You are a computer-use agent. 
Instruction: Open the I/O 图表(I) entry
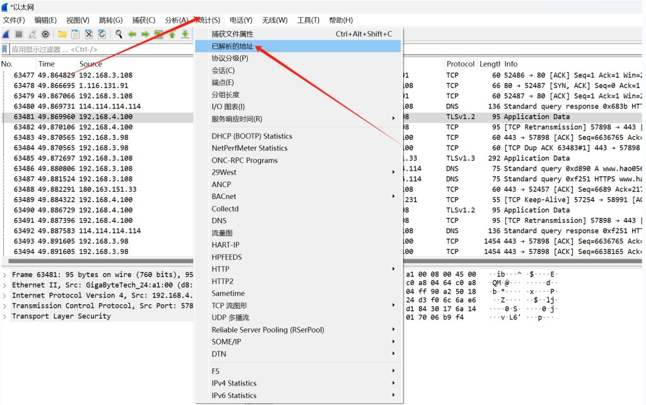pyautogui.click(x=298, y=107)
